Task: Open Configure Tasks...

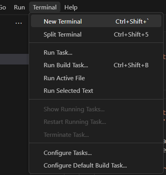Action: (96, 153)
